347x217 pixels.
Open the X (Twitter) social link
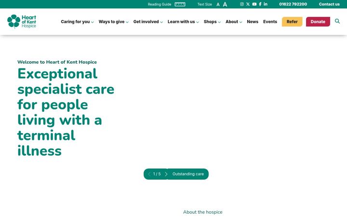(x=248, y=4)
